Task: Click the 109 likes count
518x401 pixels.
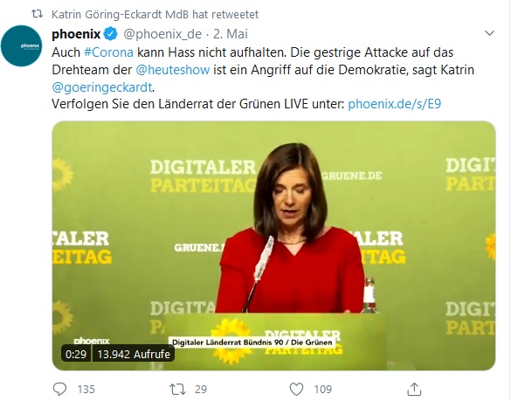Action: [x=322, y=390]
